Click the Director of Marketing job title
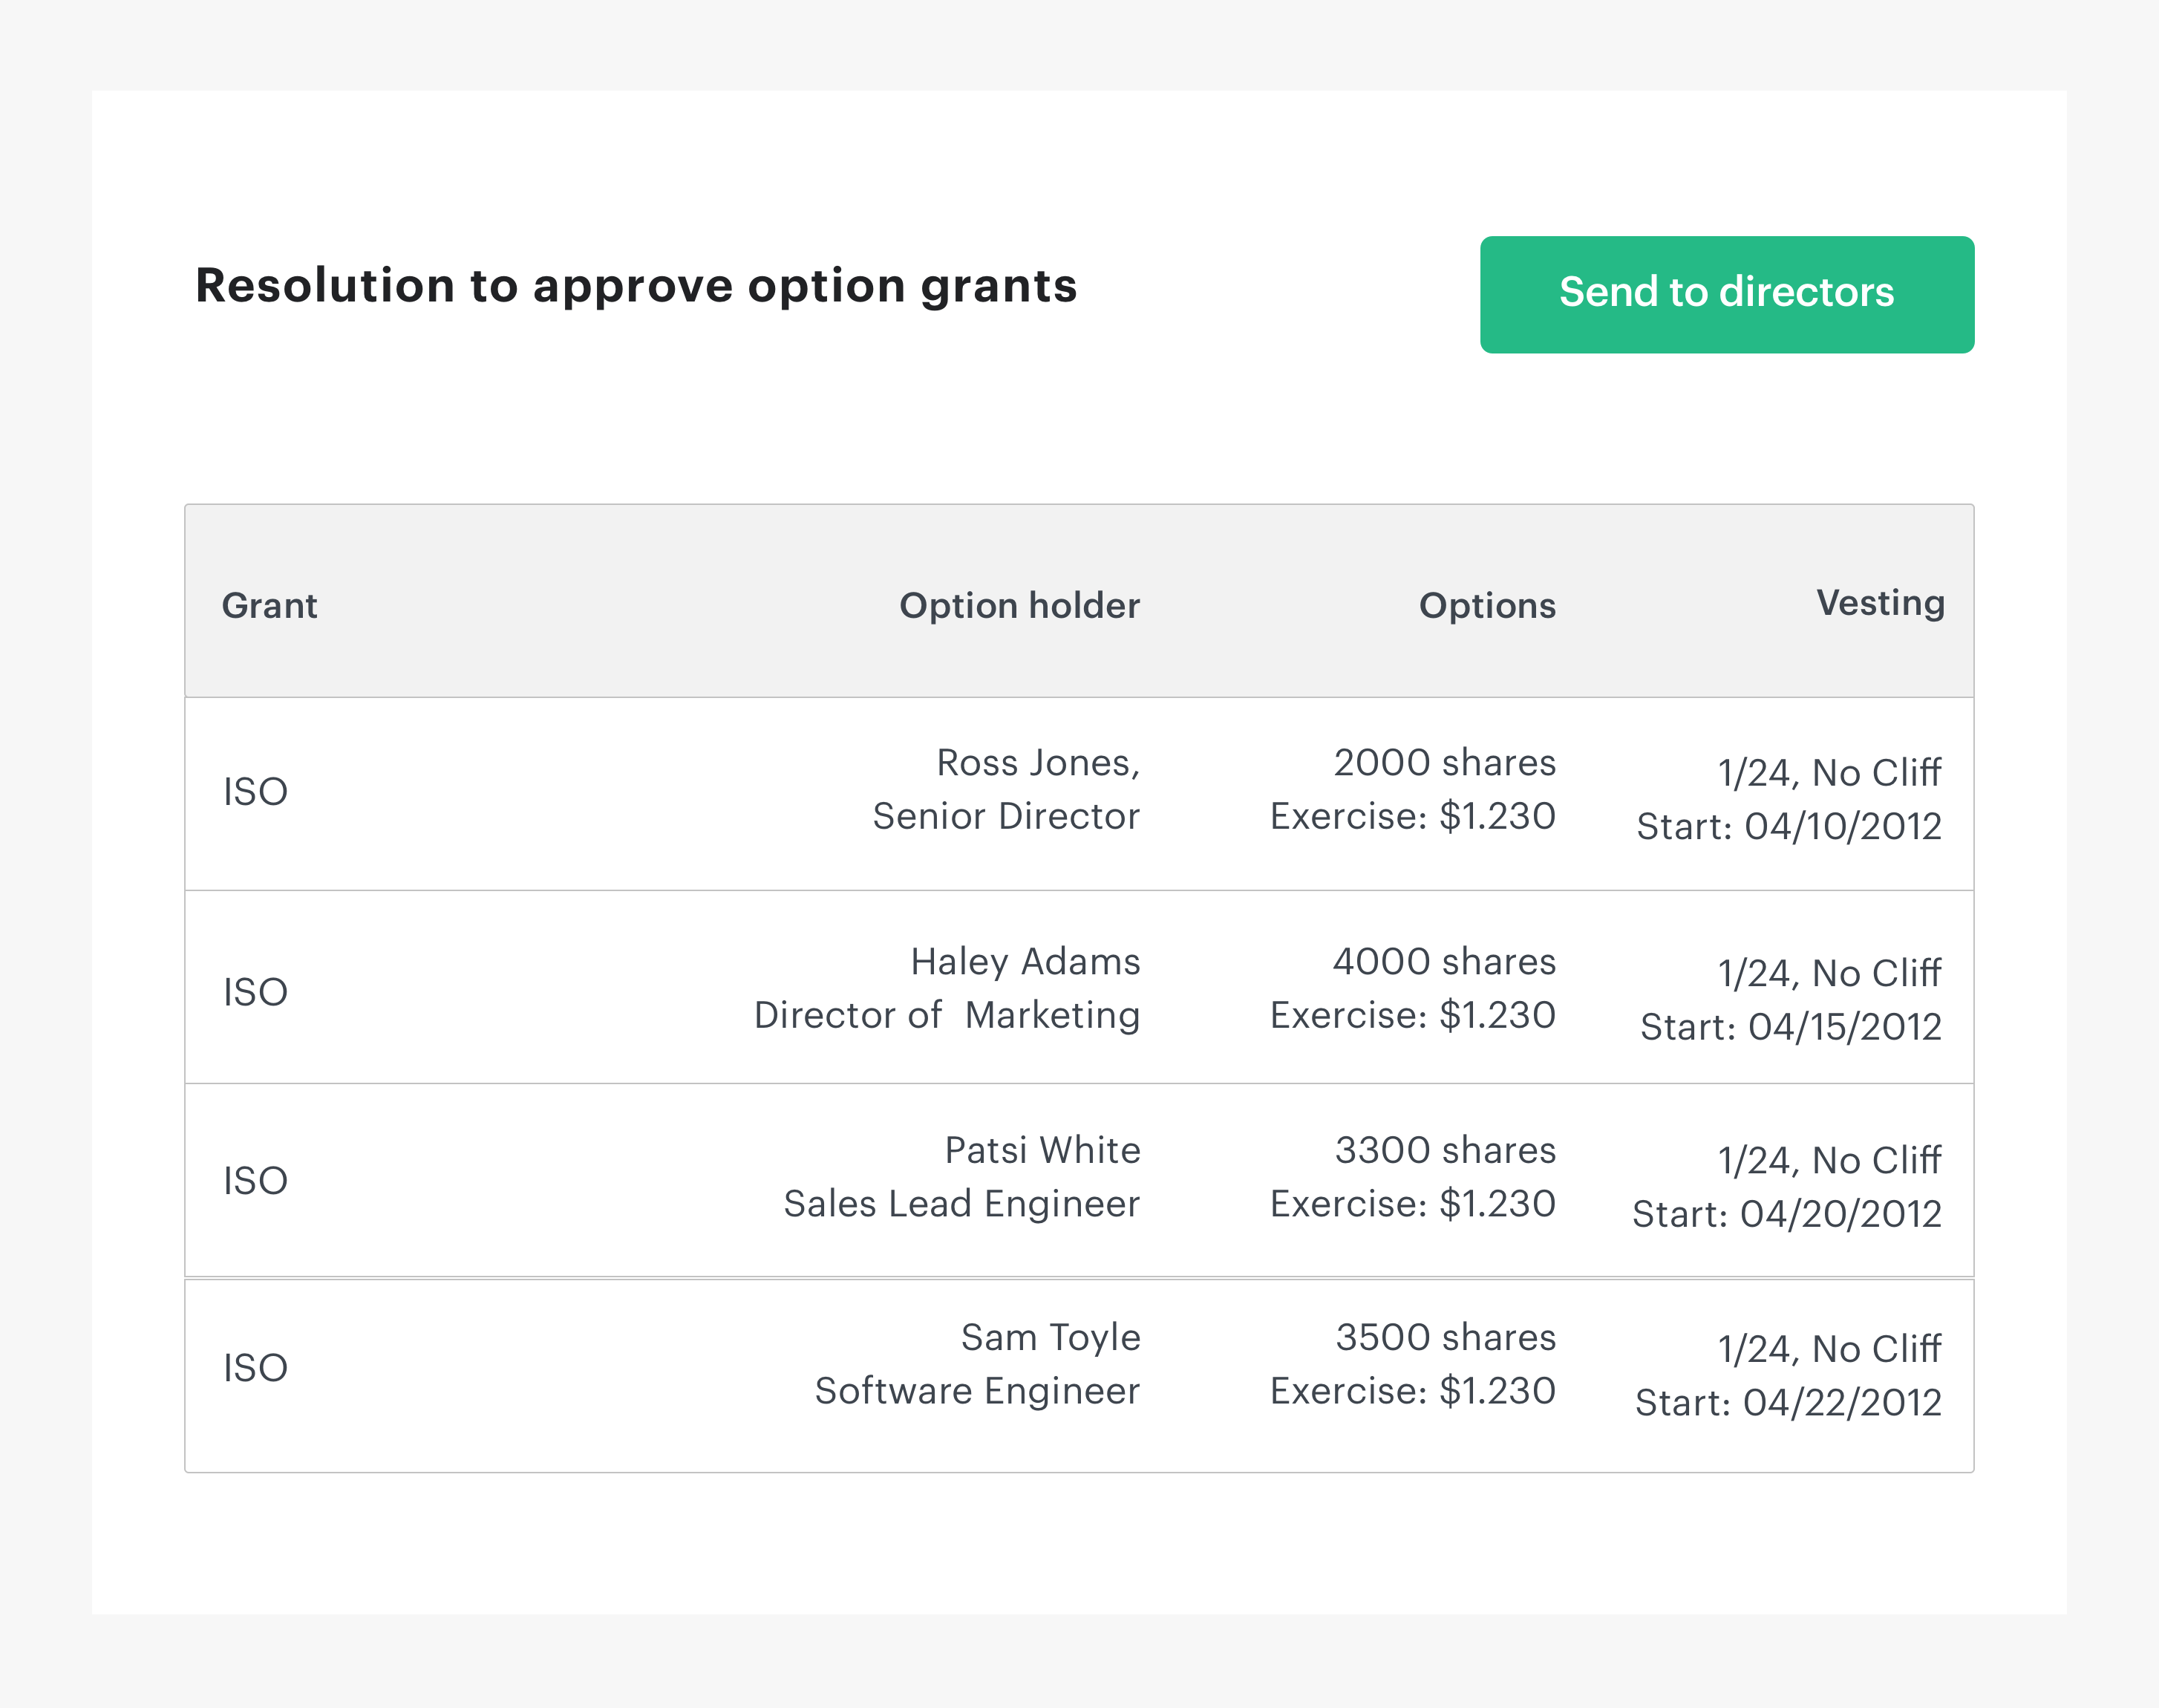The height and width of the screenshot is (1708, 2159). pos(947,1015)
